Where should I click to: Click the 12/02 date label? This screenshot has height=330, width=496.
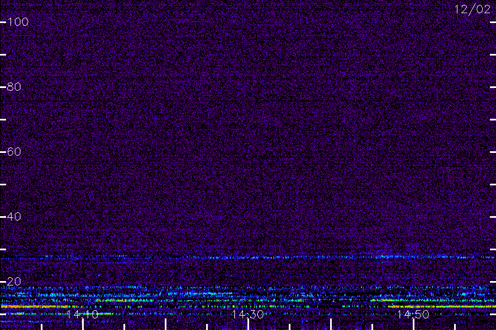[472, 9]
